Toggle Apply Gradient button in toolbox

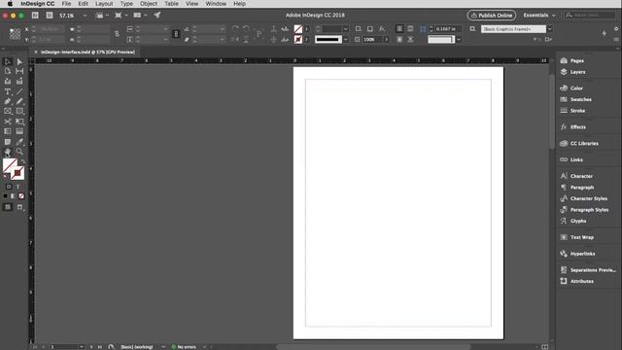click(13, 196)
